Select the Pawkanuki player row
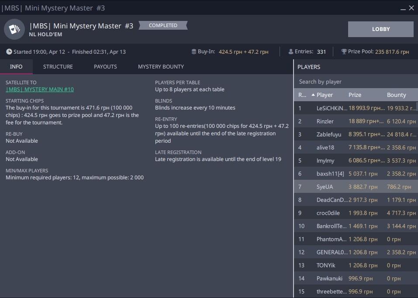Viewport: 418px width, 298px height. click(356, 278)
